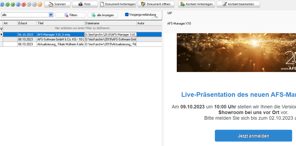Sort by the Titel column header
Screen dimensions: 296x146
tap(61, 23)
